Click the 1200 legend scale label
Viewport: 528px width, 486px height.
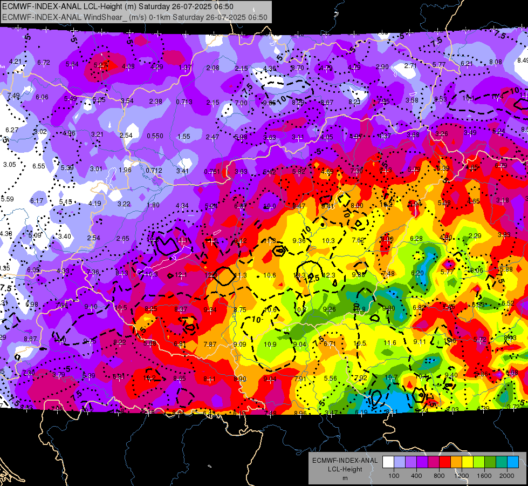pyautogui.click(x=461, y=476)
